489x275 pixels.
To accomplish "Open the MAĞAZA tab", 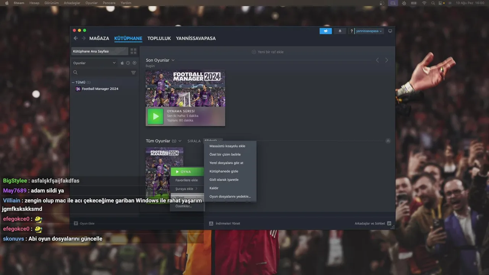I will [99, 39].
